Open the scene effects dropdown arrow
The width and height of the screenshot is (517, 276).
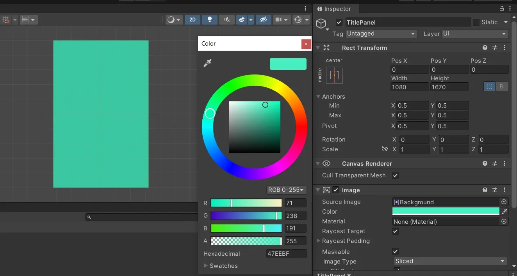(251, 19)
